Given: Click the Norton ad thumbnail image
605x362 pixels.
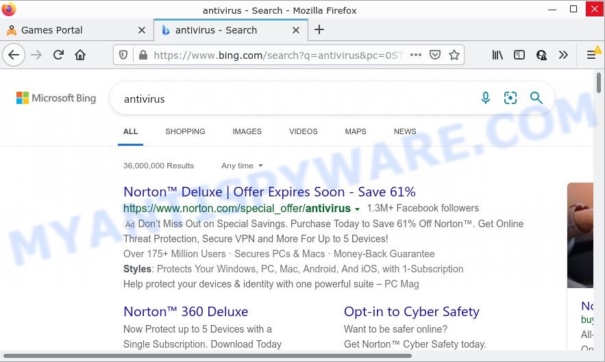Looking at the screenshot, I should [x=580, y=235].
